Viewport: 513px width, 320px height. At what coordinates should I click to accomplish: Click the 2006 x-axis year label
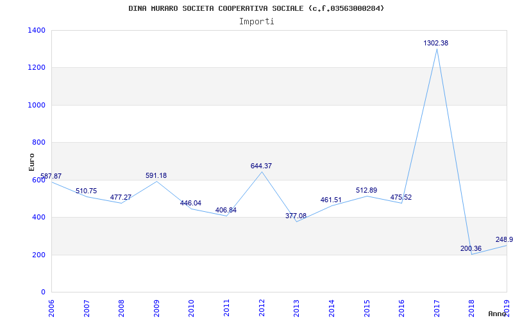coord(51,308)
